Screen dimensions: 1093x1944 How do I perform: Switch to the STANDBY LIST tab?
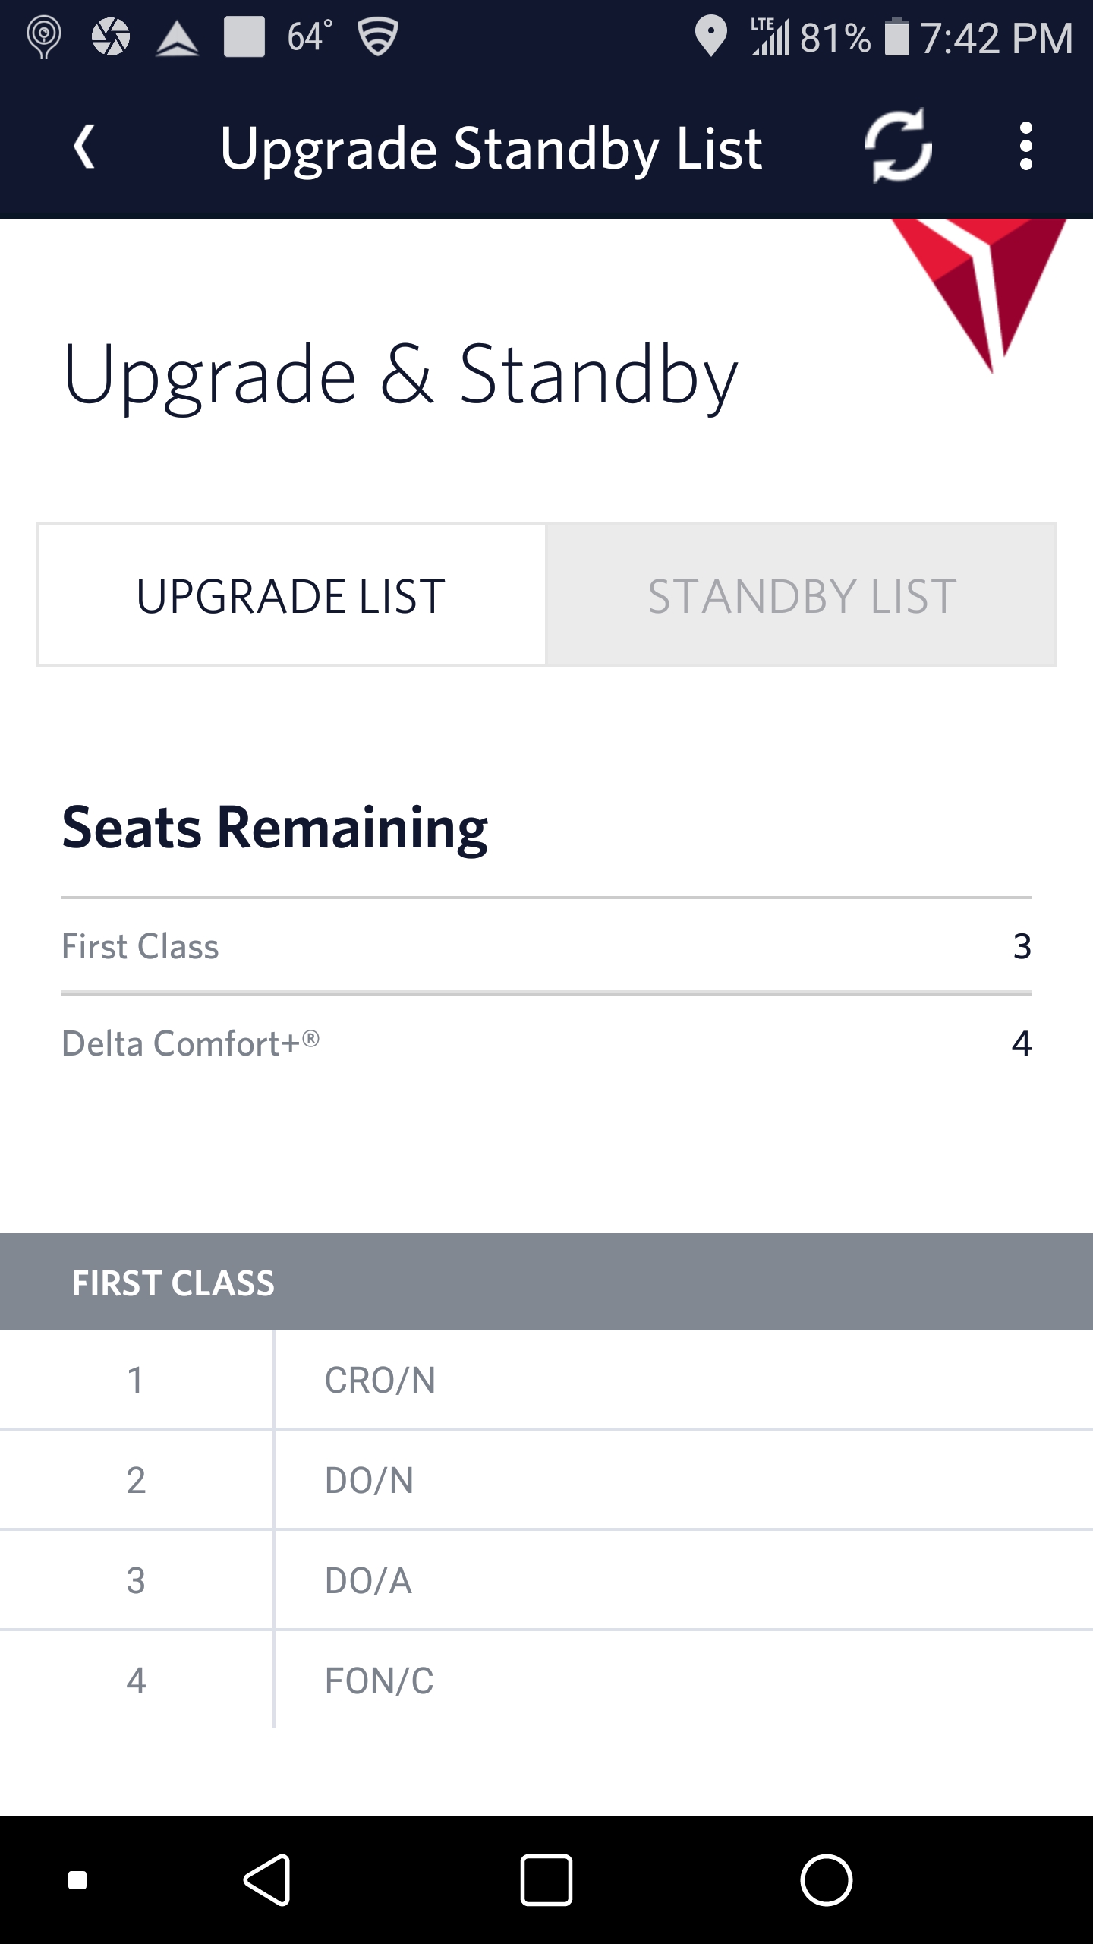click(x=801, y=595)
